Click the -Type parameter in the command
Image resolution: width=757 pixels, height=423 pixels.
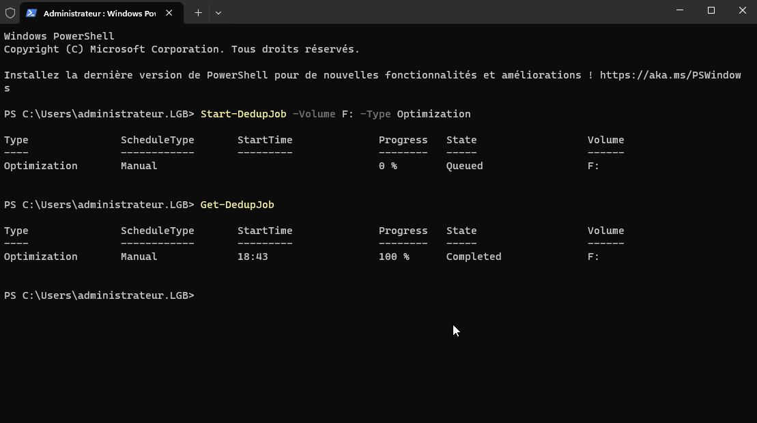375,114
